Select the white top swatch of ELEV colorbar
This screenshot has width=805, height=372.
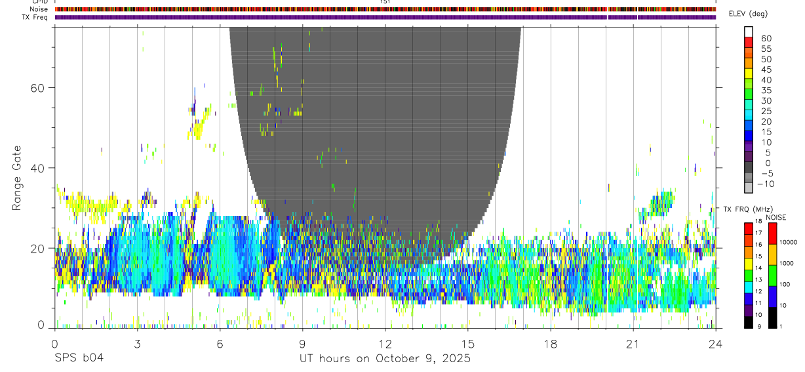coord(749,32)
